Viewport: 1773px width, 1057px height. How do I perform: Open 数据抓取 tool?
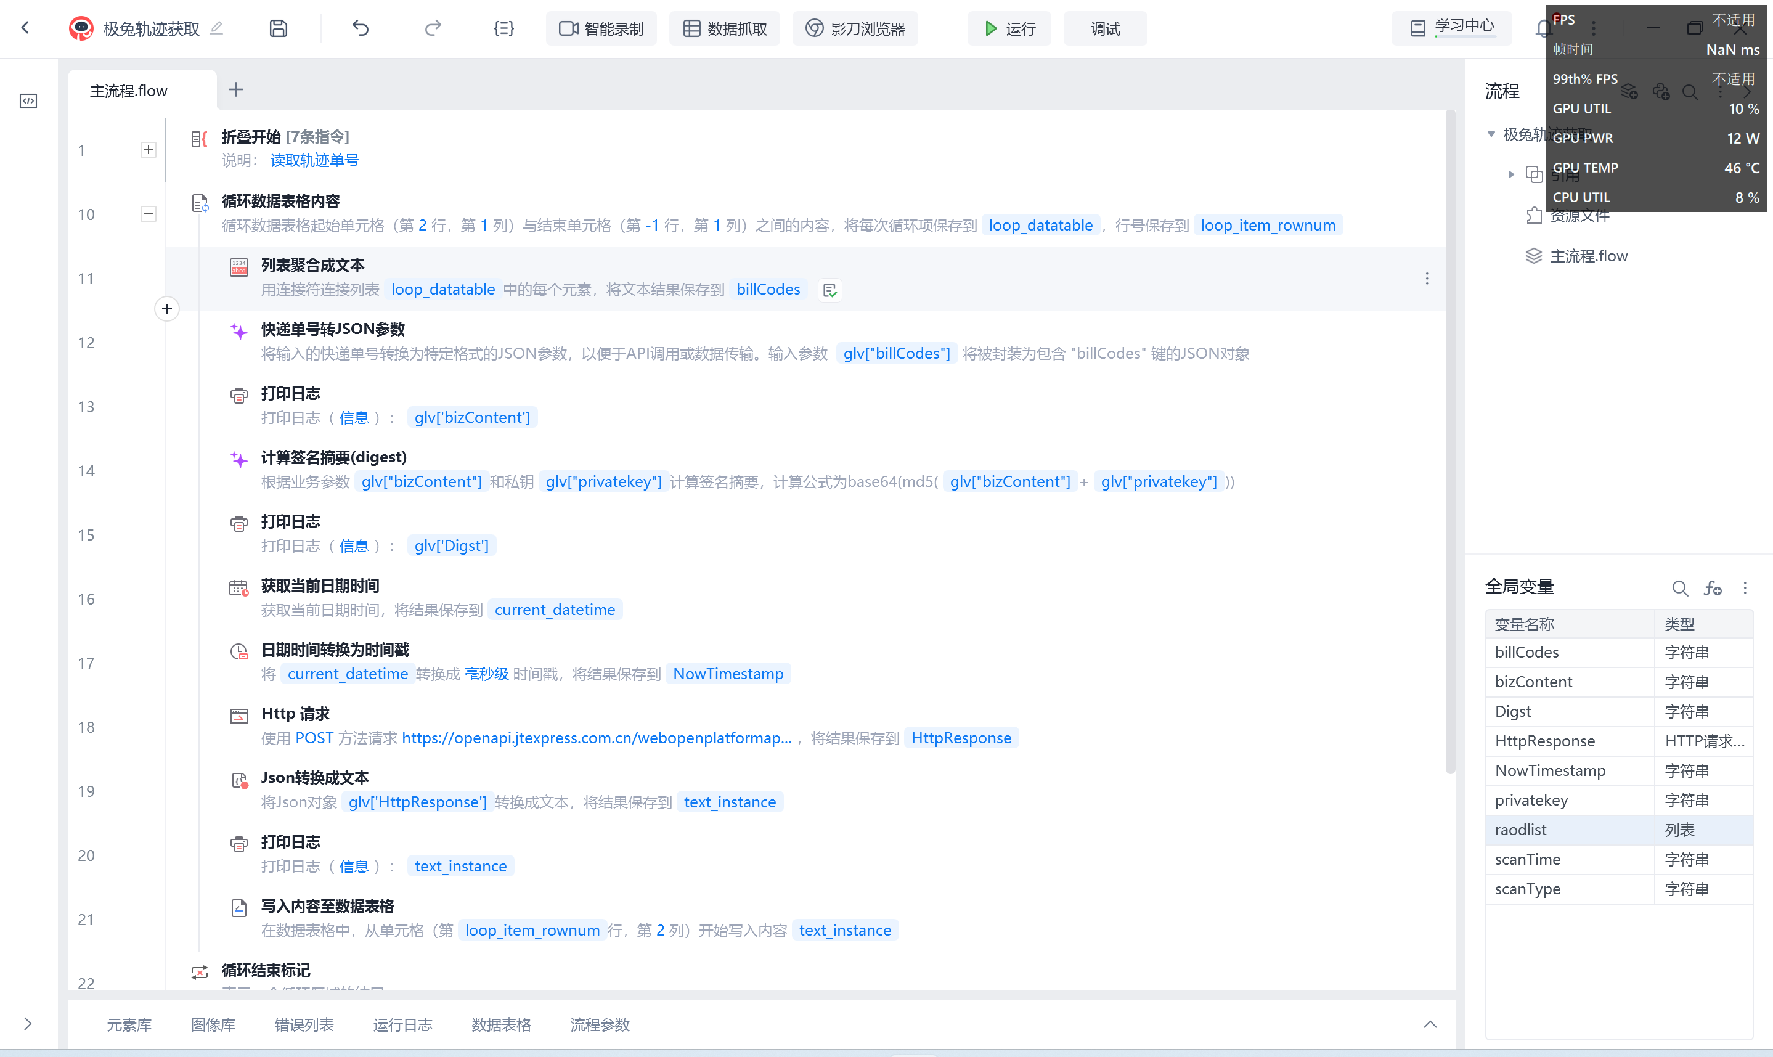pos(724,28)
